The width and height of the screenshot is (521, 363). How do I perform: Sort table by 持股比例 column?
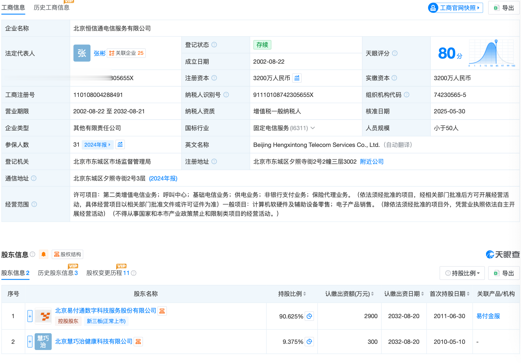coord(304,294)
